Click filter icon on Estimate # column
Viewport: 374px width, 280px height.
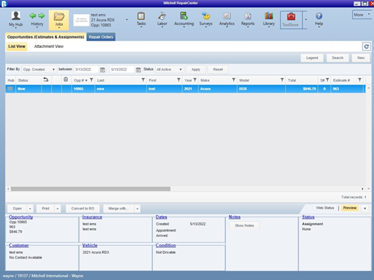click(360, 80)
